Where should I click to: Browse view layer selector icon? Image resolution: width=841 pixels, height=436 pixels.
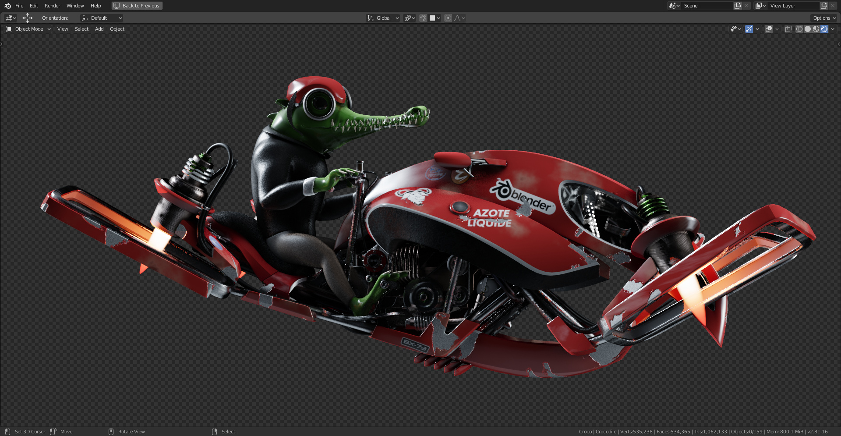(x=760, y=6)
